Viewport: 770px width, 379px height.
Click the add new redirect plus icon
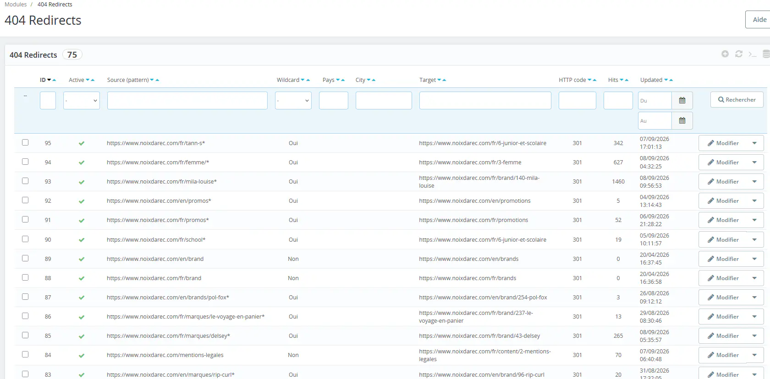click(725, 54)
